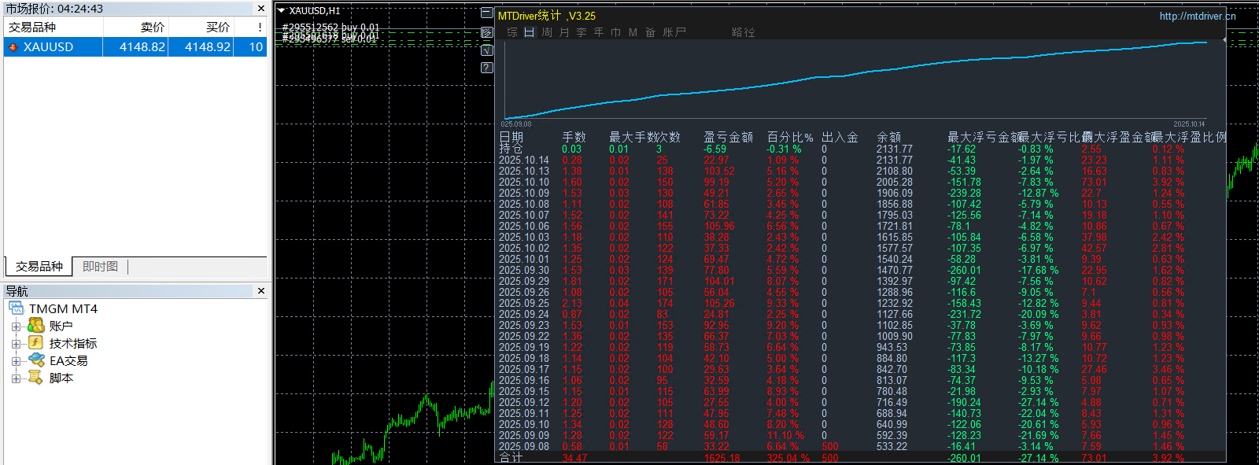1259x465 pixels.
Task: Click order label #295512562 buy 0.01
Action: [330, 28]
